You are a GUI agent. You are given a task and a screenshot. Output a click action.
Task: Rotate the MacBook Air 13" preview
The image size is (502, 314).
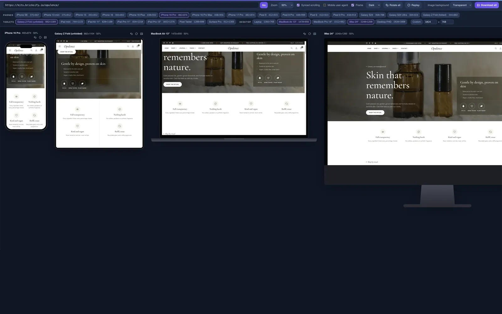tap(304, 34)
